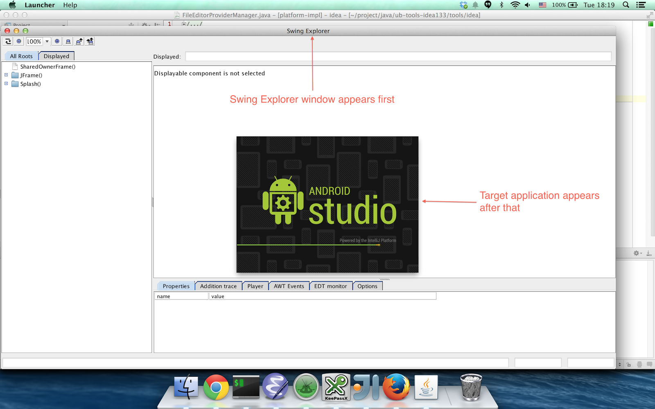Screen dimensions: 655x409
Task: Click the show component display icon
Action: coord(68,41)
